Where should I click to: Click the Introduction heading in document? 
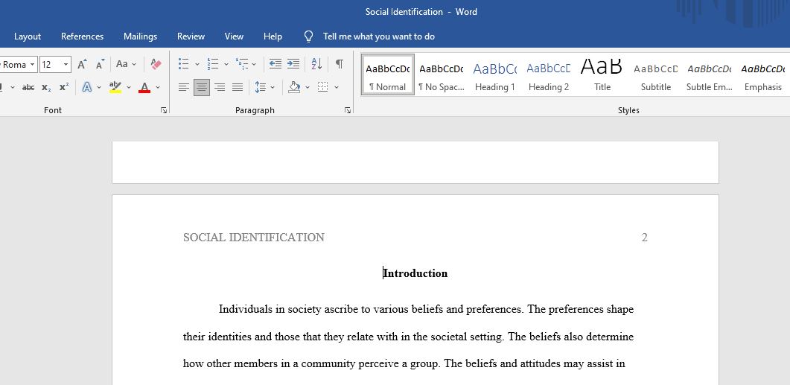(415, 273)
